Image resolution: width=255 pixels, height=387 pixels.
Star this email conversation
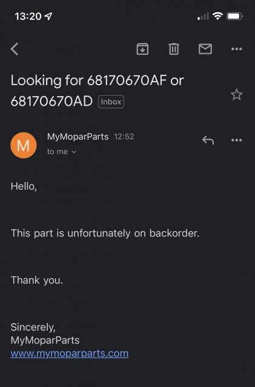(x=236, y=94)
